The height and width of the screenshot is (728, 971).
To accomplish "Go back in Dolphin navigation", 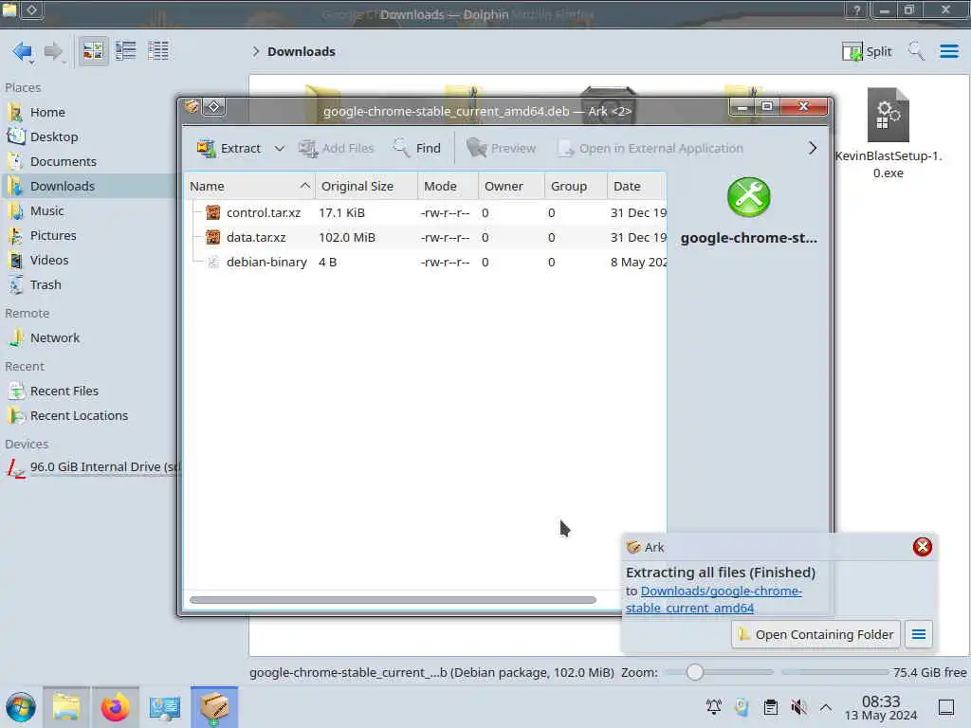I will tap(23, 51).
